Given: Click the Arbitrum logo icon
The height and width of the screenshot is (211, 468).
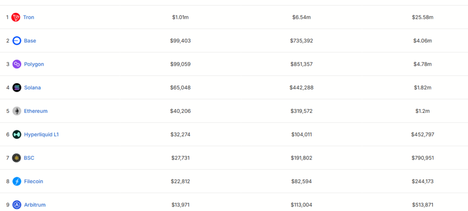Looking at the screenshot, I should tap(17, 205).
